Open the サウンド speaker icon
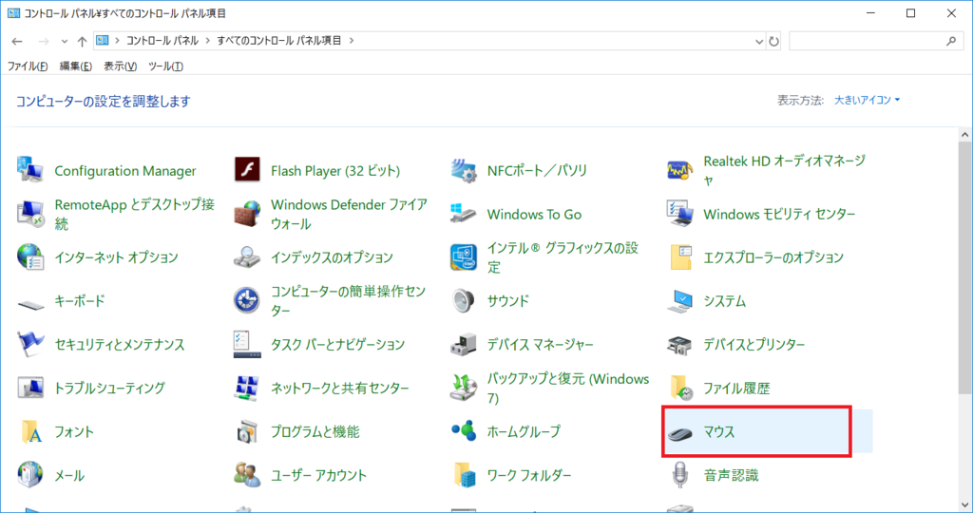This screenshot has width=973, height=513. (463, 301)
